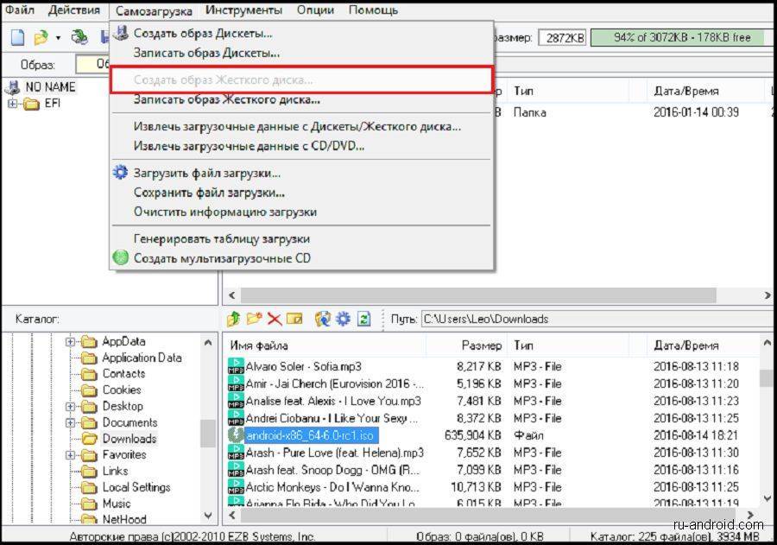Click the New image toolbar icon

coord(17,37)
